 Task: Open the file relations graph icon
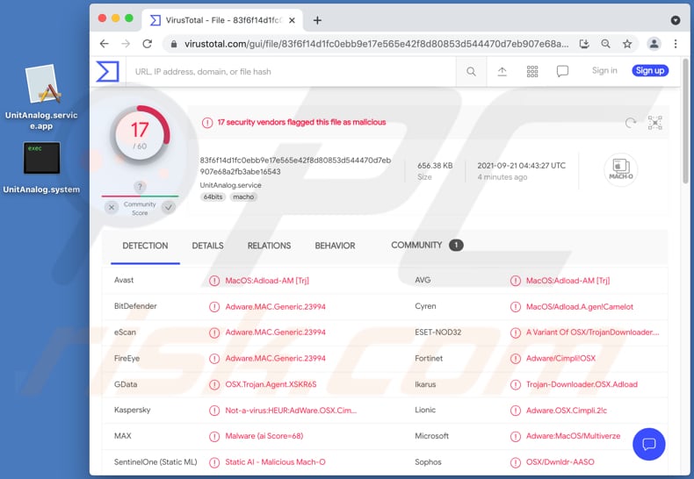point(655,123)
